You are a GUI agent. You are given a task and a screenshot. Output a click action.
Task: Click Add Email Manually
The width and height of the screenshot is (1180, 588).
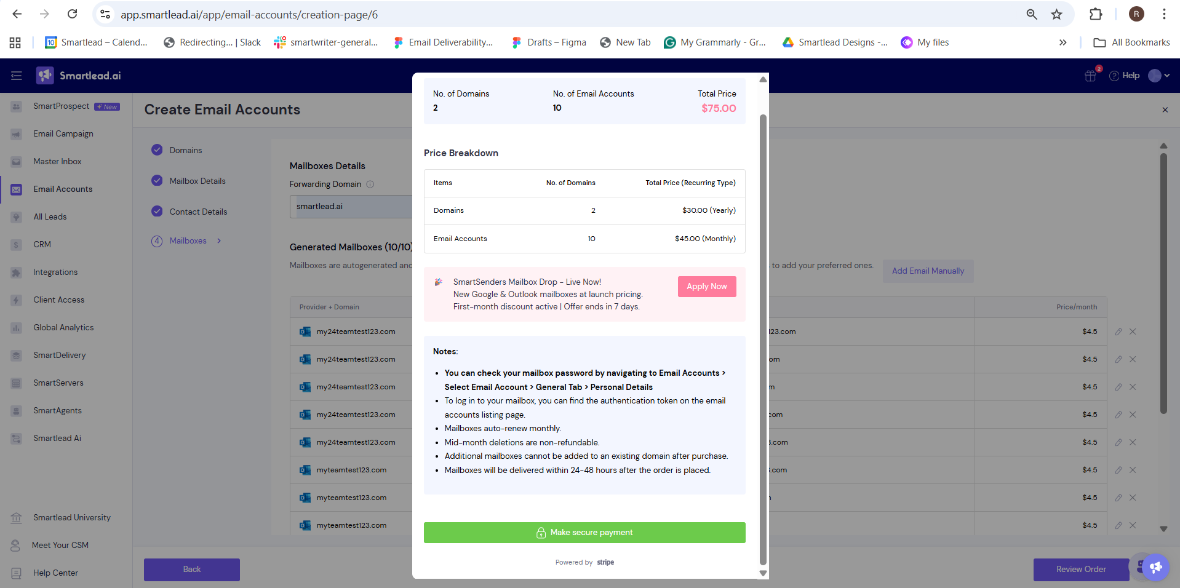928,271
